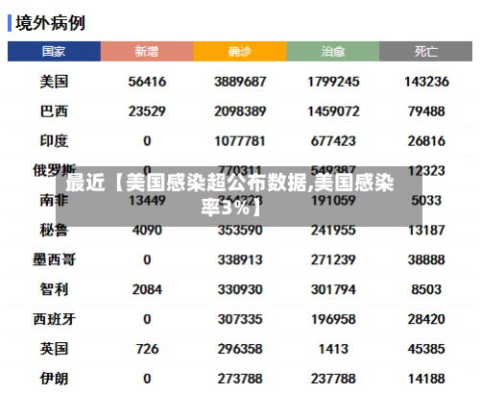Click deaths value 14188
This screenshot has width=480, height=393.
click(426, 379)
